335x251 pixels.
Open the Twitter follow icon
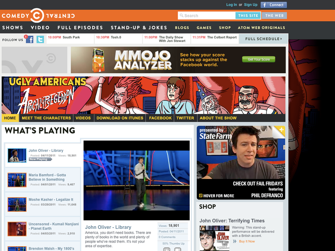point(40,39)
